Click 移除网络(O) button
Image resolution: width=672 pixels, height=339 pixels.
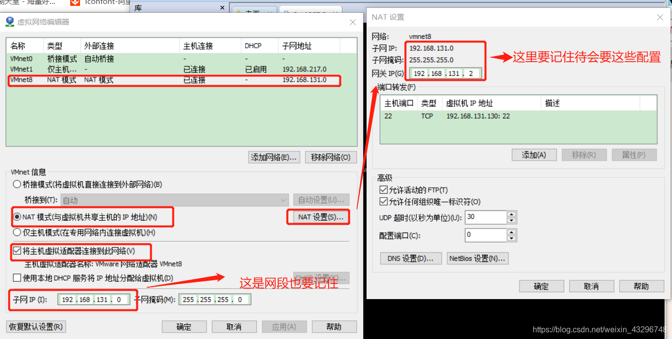pyautogui.click(x=331, y=157)
